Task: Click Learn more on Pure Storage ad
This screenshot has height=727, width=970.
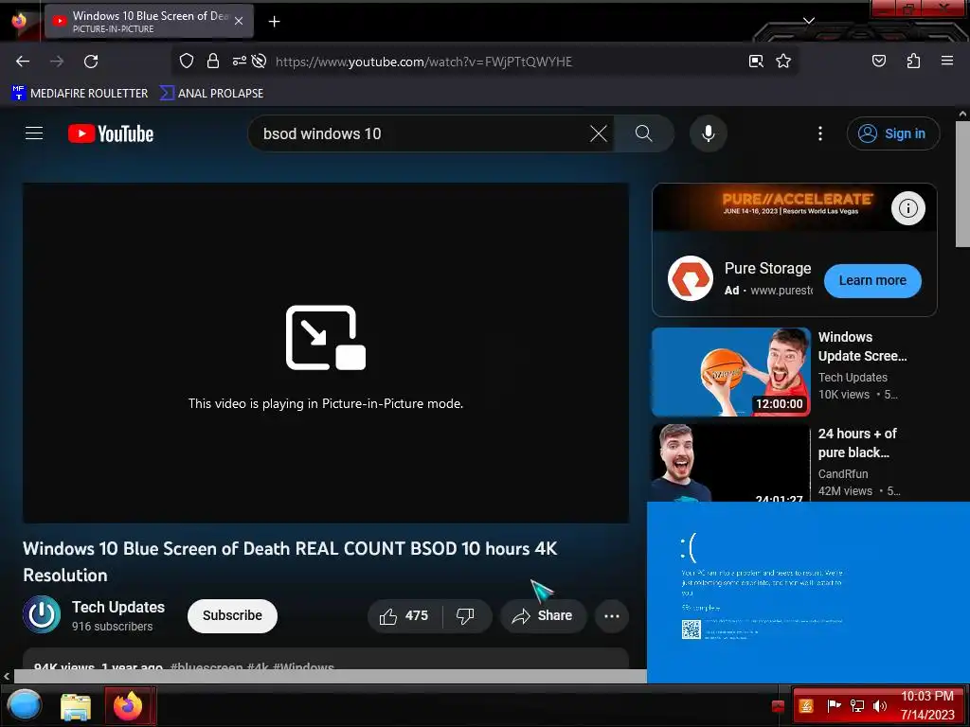Action: 872,280
